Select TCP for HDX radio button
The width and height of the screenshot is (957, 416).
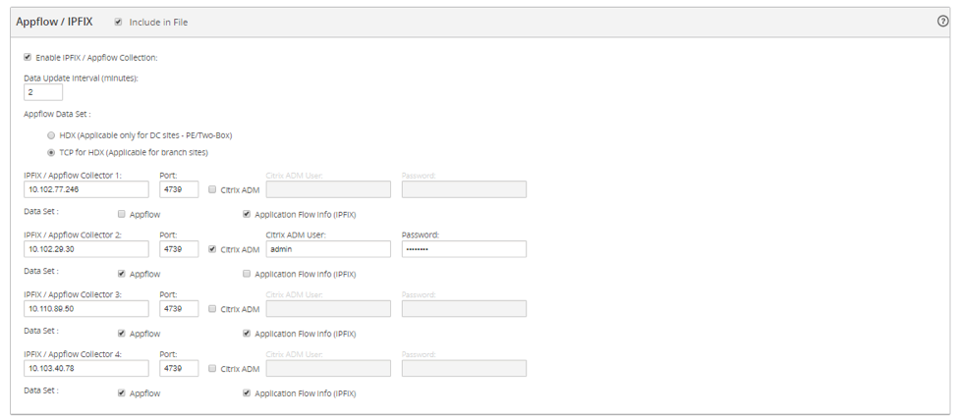51,152
